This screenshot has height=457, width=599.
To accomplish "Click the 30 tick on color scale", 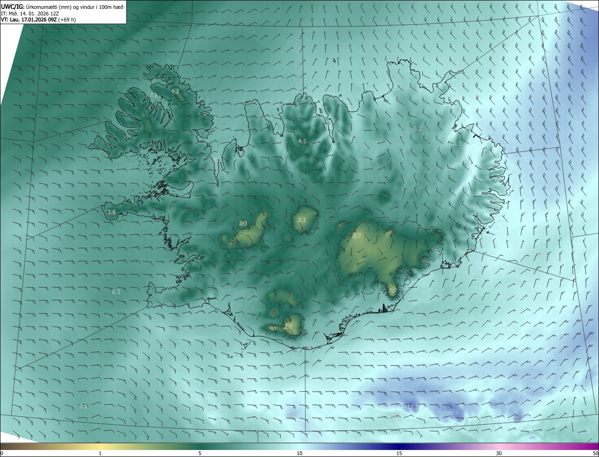I will pos(499,454).
